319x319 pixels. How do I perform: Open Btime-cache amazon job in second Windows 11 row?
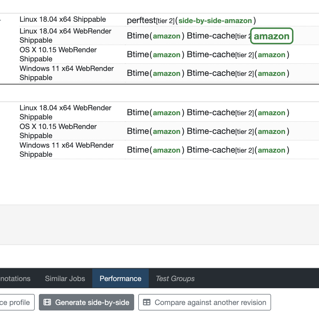click(271, 150)
